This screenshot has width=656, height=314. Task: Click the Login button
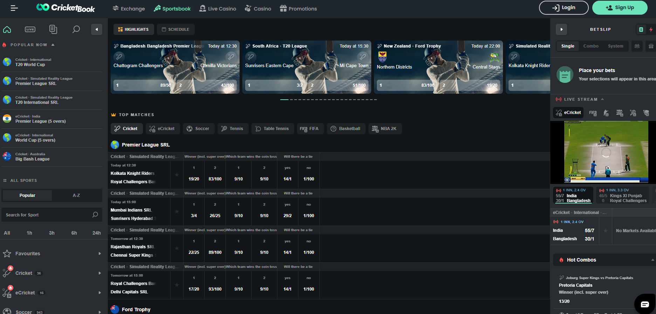564,8
